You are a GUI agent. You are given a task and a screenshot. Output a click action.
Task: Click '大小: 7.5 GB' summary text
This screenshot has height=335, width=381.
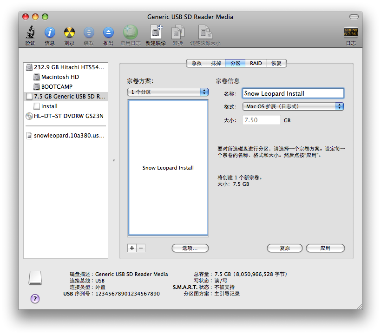(233, 184)
